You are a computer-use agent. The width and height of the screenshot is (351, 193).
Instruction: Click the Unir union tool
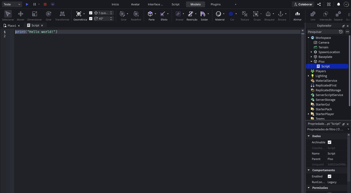pos(313,15)
